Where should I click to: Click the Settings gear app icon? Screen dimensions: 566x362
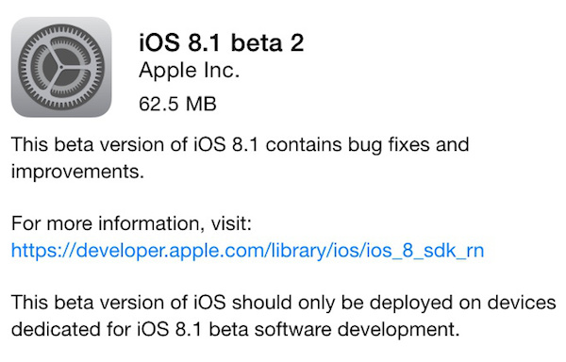tap(61, 67)
